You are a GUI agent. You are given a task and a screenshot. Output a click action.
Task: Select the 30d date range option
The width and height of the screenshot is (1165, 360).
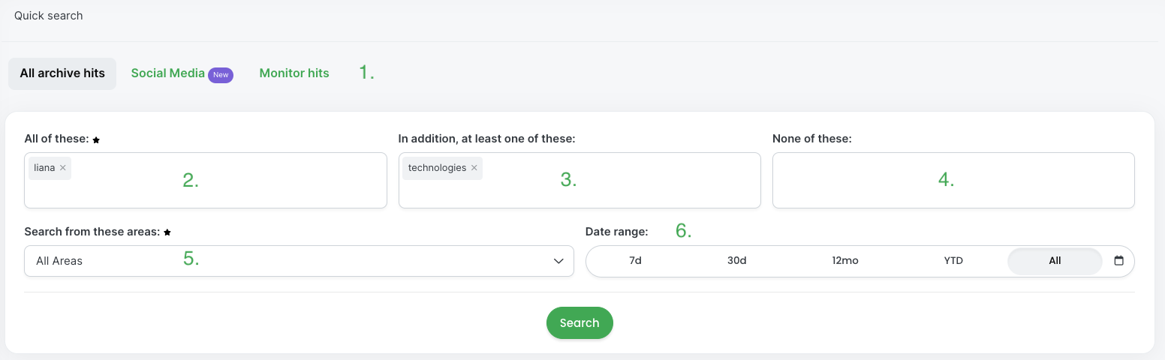[736, 261]
